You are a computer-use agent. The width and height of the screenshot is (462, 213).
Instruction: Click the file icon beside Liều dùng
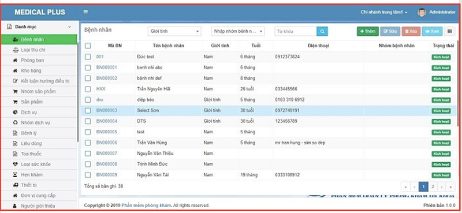(16, 144)
